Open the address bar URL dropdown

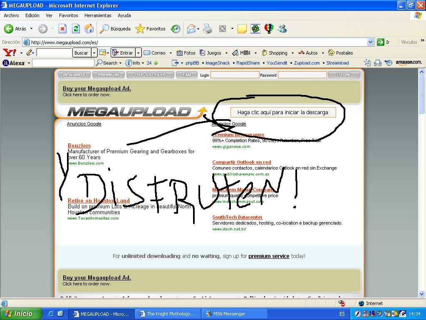[x=370, y=42]
